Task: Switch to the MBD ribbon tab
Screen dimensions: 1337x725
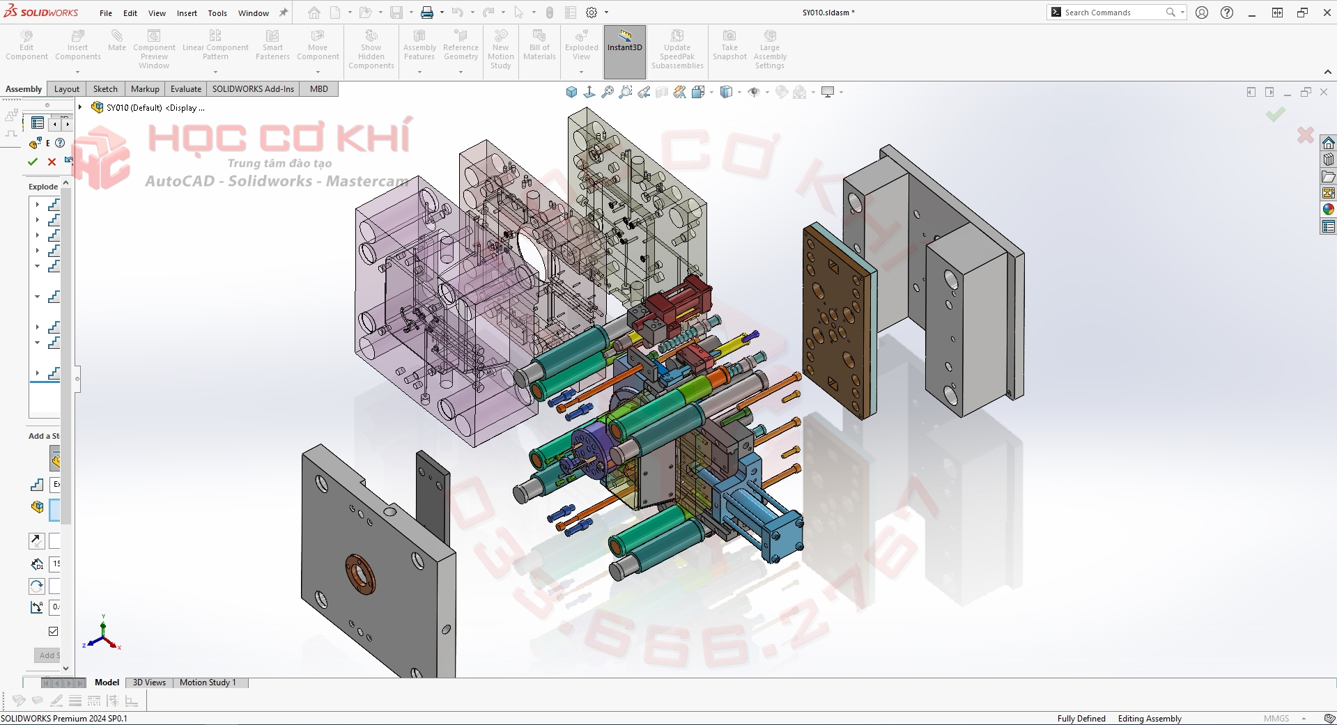Action: pos(319,89)
